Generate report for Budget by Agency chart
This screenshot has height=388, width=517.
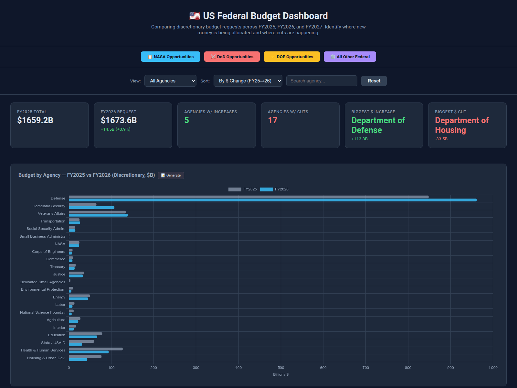(x=171, y=175)
